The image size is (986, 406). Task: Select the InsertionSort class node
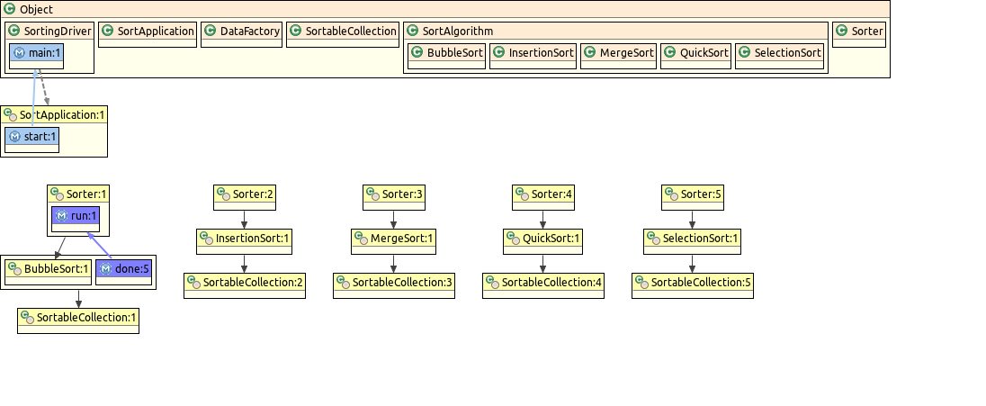[x=533, y=54]
